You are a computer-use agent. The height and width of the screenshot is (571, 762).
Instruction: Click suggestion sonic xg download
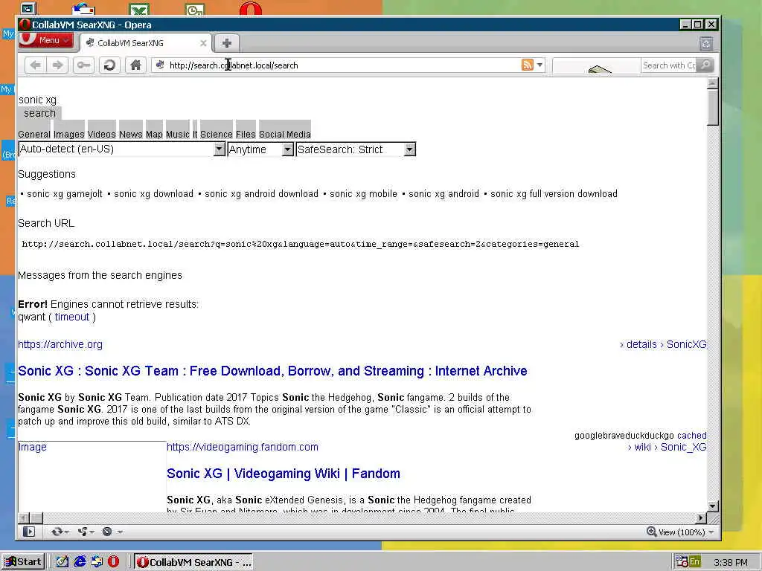point(153,194)
